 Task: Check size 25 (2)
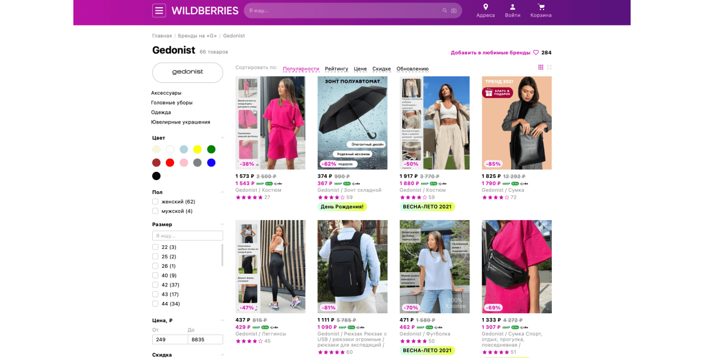point(155,257)
